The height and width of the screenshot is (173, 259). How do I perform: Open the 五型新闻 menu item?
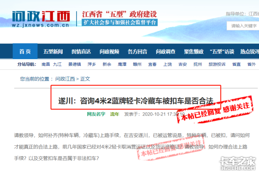pos(53,51)
